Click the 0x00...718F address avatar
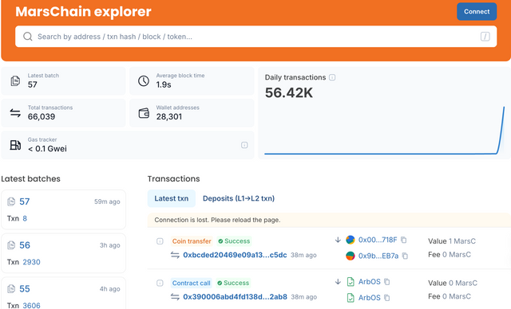Viewport: 511px width, 309px height. coord(351,240)
